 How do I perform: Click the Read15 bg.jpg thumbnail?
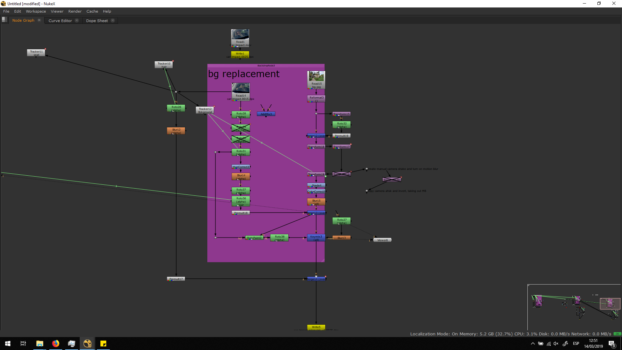coord(316,76)
